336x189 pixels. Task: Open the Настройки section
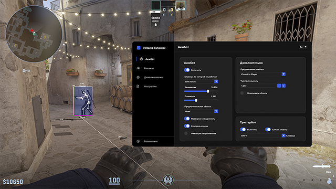[x=150, y=86]
